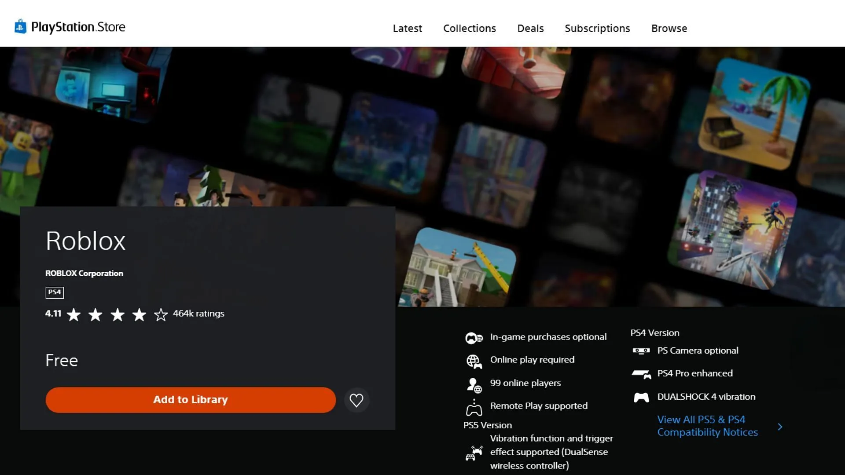Open Subscriptions tab in navigation
Screen dimensions: 845x475
coord(597,28)
